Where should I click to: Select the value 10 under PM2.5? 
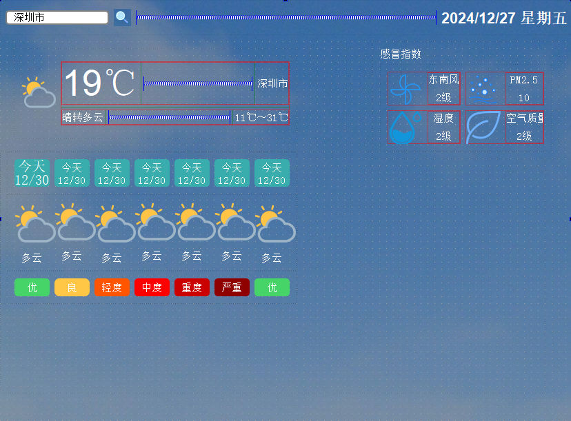coord(524,98)
